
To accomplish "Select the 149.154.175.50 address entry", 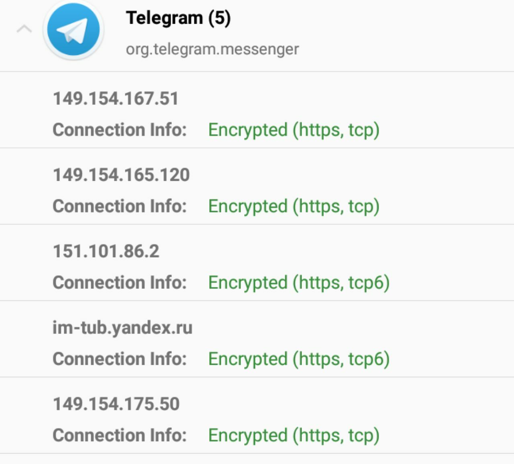I will pos(116,404).
